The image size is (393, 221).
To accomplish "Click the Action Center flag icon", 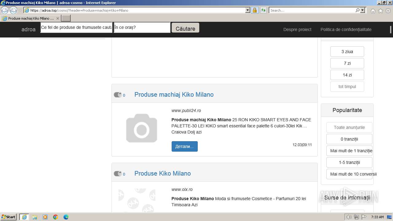I will pos(364,217).
